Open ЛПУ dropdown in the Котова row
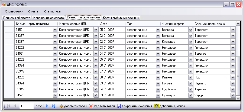The image size is (243, 112). (x=96, y=83)
